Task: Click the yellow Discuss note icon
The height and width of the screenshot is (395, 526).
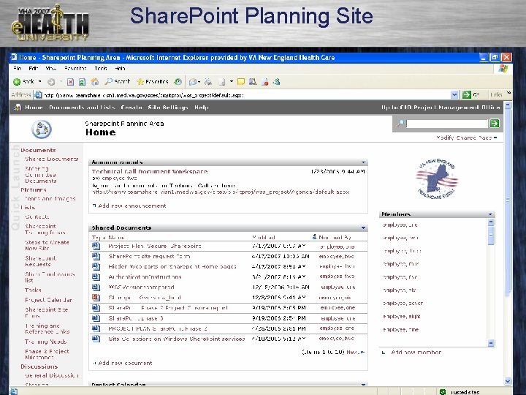Action: pyautogui.click(x=241, y=82)
